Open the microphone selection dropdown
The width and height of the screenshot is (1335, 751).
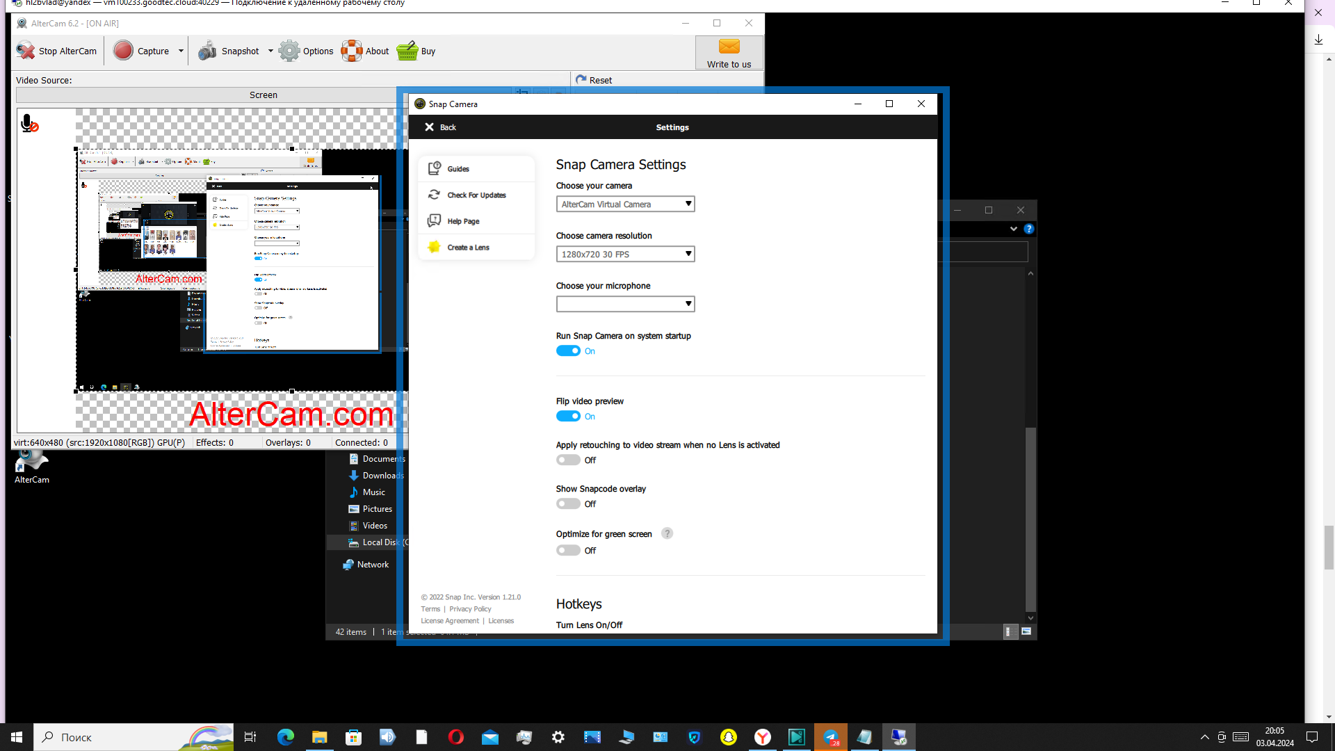[x=625, y=304]
